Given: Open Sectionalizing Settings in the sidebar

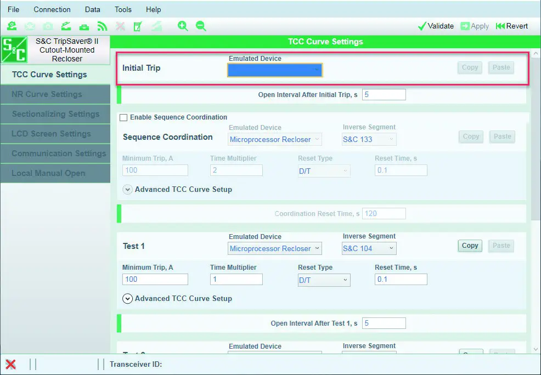Looking at the screenshot, I should click(55, 114).
